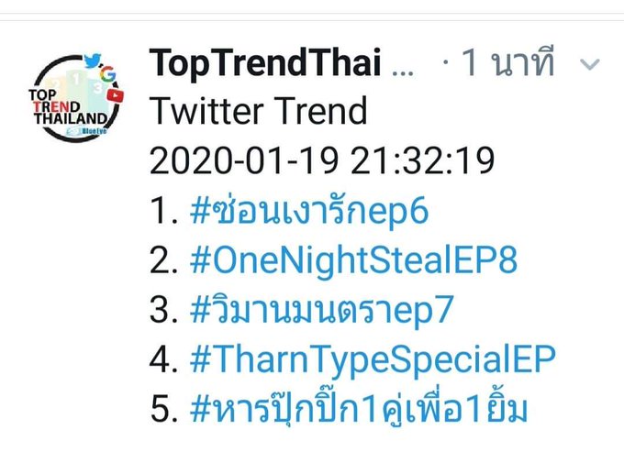
Task: Click the Google G icon in avatar logo
Action: pyautogui.click(x=107, y=74)
